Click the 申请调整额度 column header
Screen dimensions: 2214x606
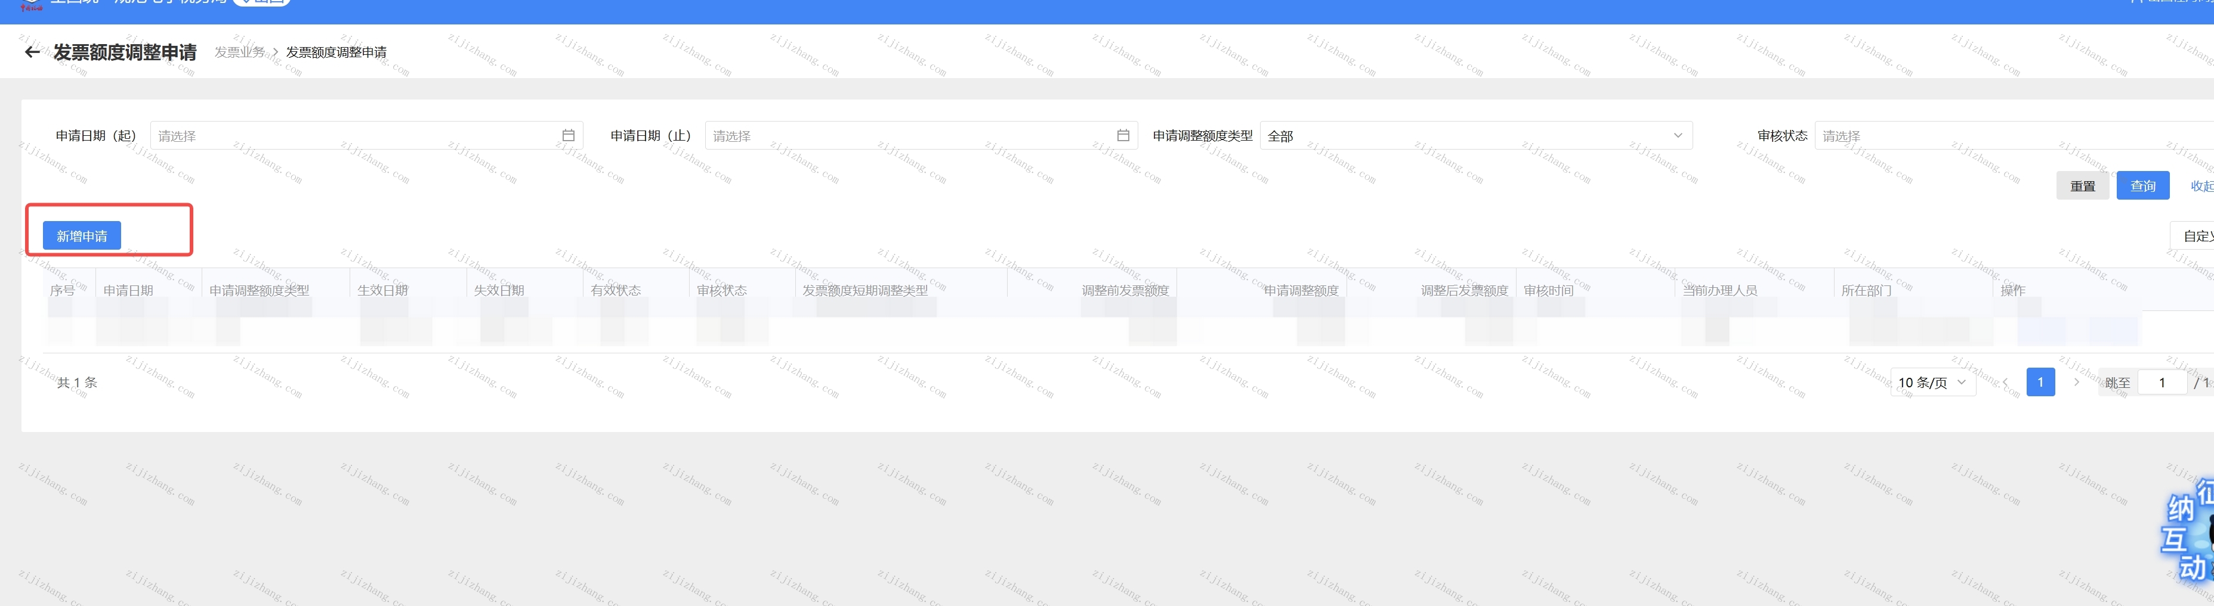[x=1301, y=291]
